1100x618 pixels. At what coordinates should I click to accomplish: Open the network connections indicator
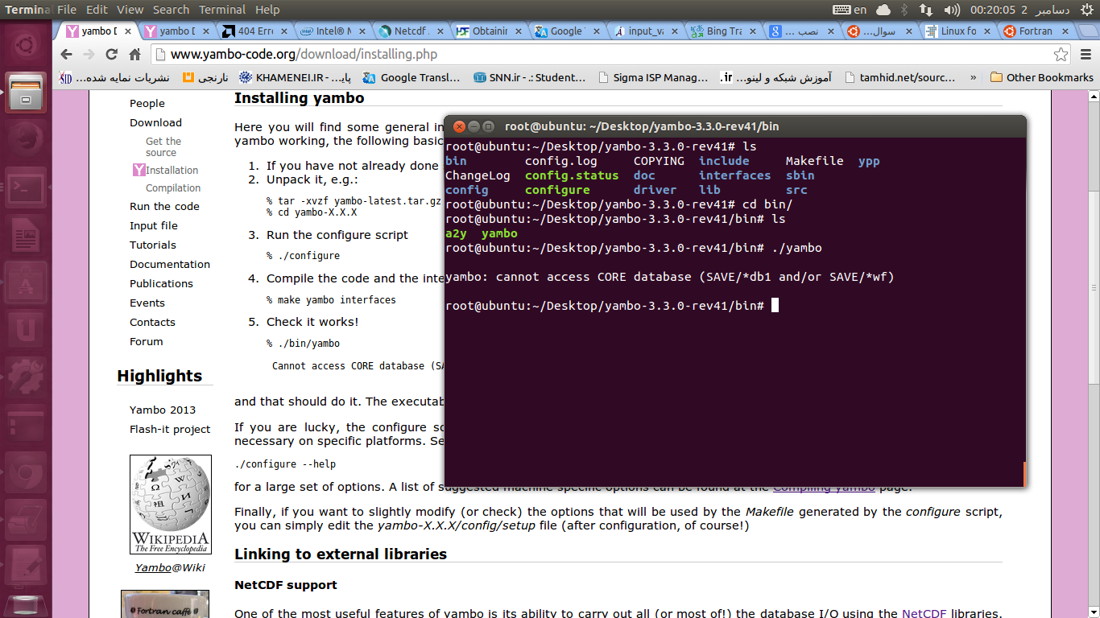click(x=925, y=10)
